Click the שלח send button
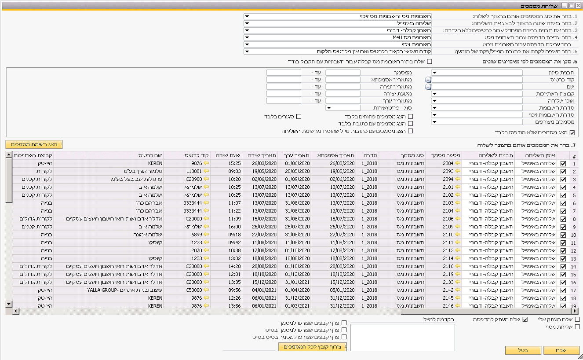The image size is (583, 360). pyautogui.click(x=562, y=350)
